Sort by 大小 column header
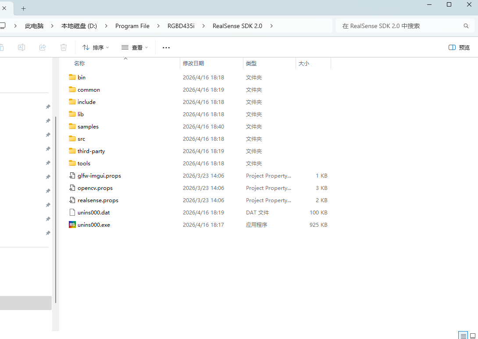The width and height of the screenshot is (478, 339). coord(303,64)
